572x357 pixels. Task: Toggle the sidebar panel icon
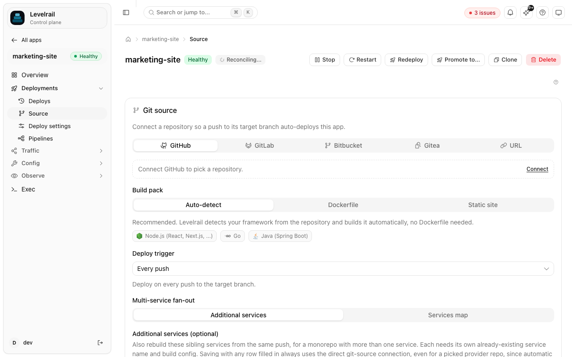coord(126,12)
